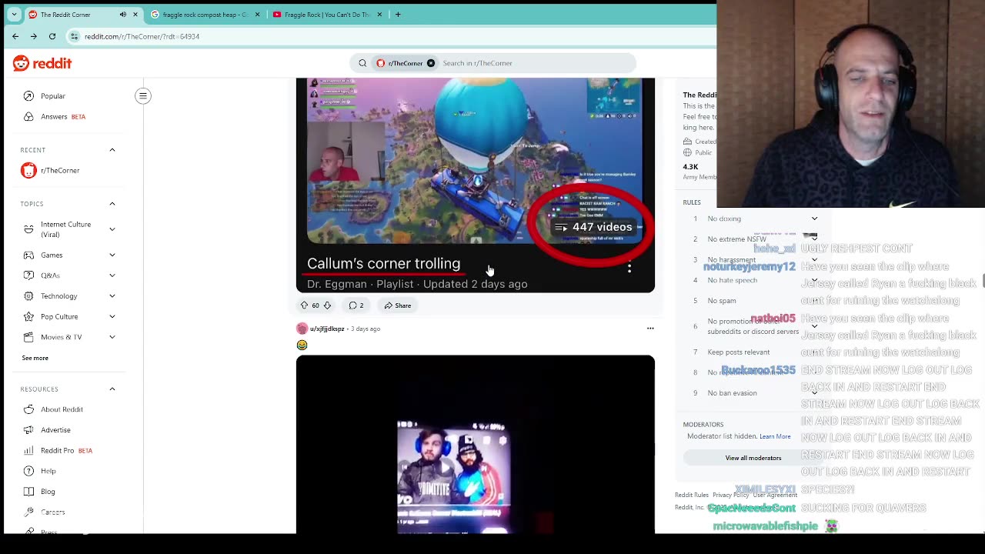Viewport: 985px width, 554px height.
Task: Remove r/TheCorner search filter chip
Action: click(x=431, y=63)
